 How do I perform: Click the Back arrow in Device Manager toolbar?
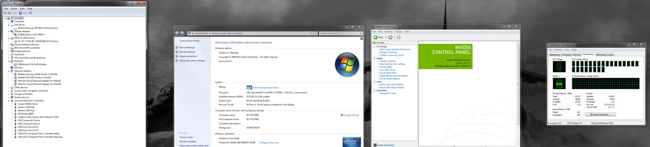5,13
